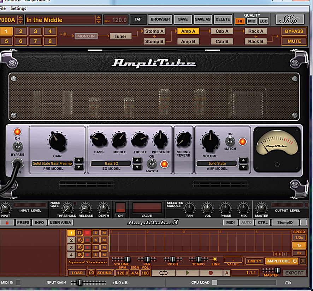The height and width of the screenshot is (291, 313).
Task: Click the metronome icon beside SOUND
Action: [x=91, y=273]
